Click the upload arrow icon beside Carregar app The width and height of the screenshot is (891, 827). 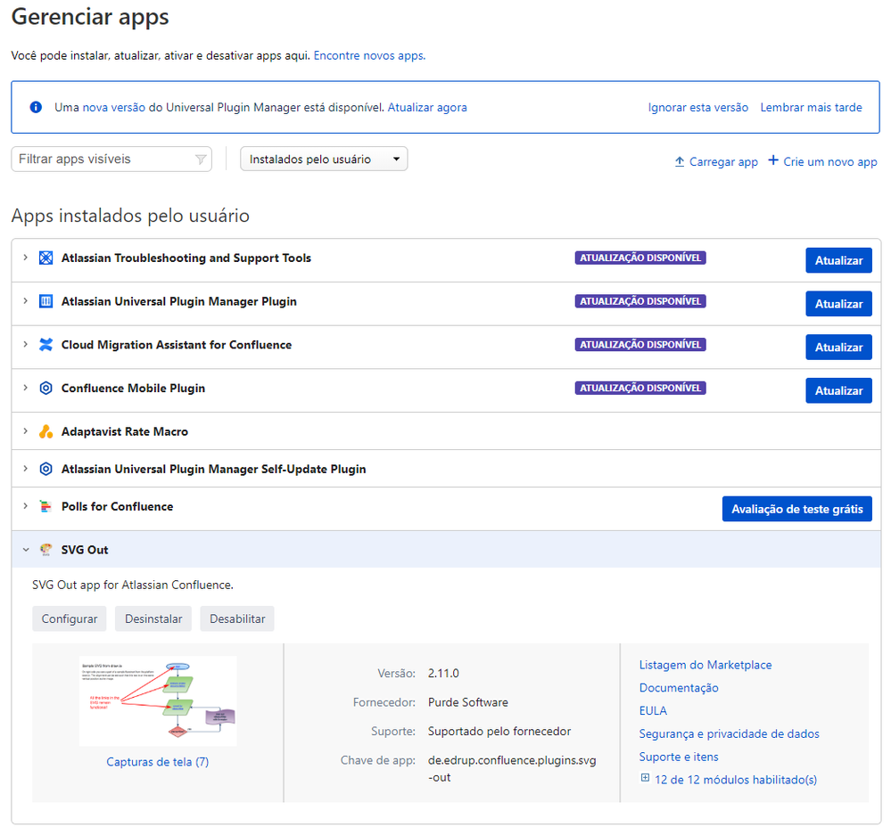679,162
